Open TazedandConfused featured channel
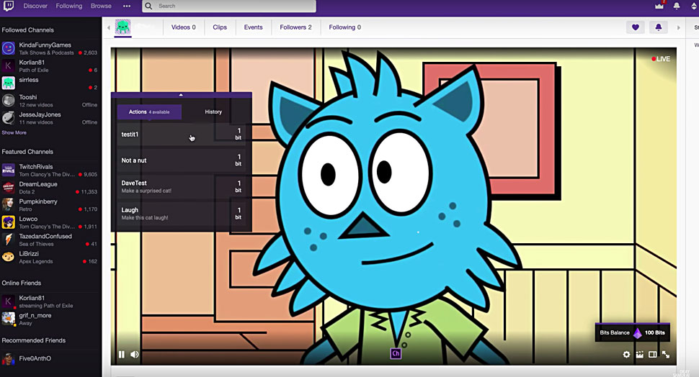This screenshot has width=699, height=377. pos(50,240)
